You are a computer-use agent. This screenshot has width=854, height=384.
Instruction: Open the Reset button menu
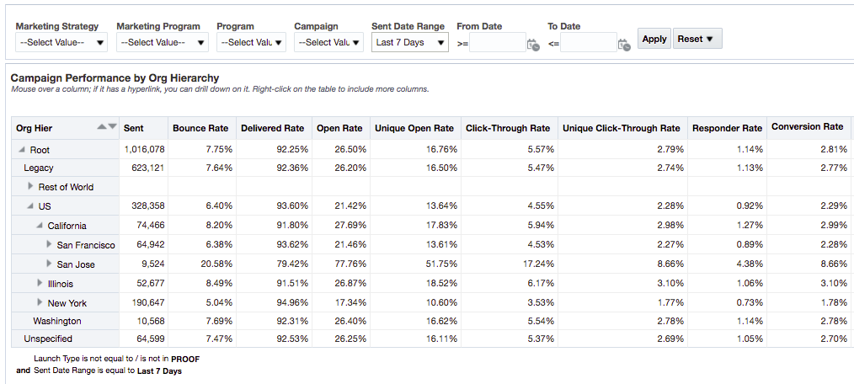coord(697,39)
